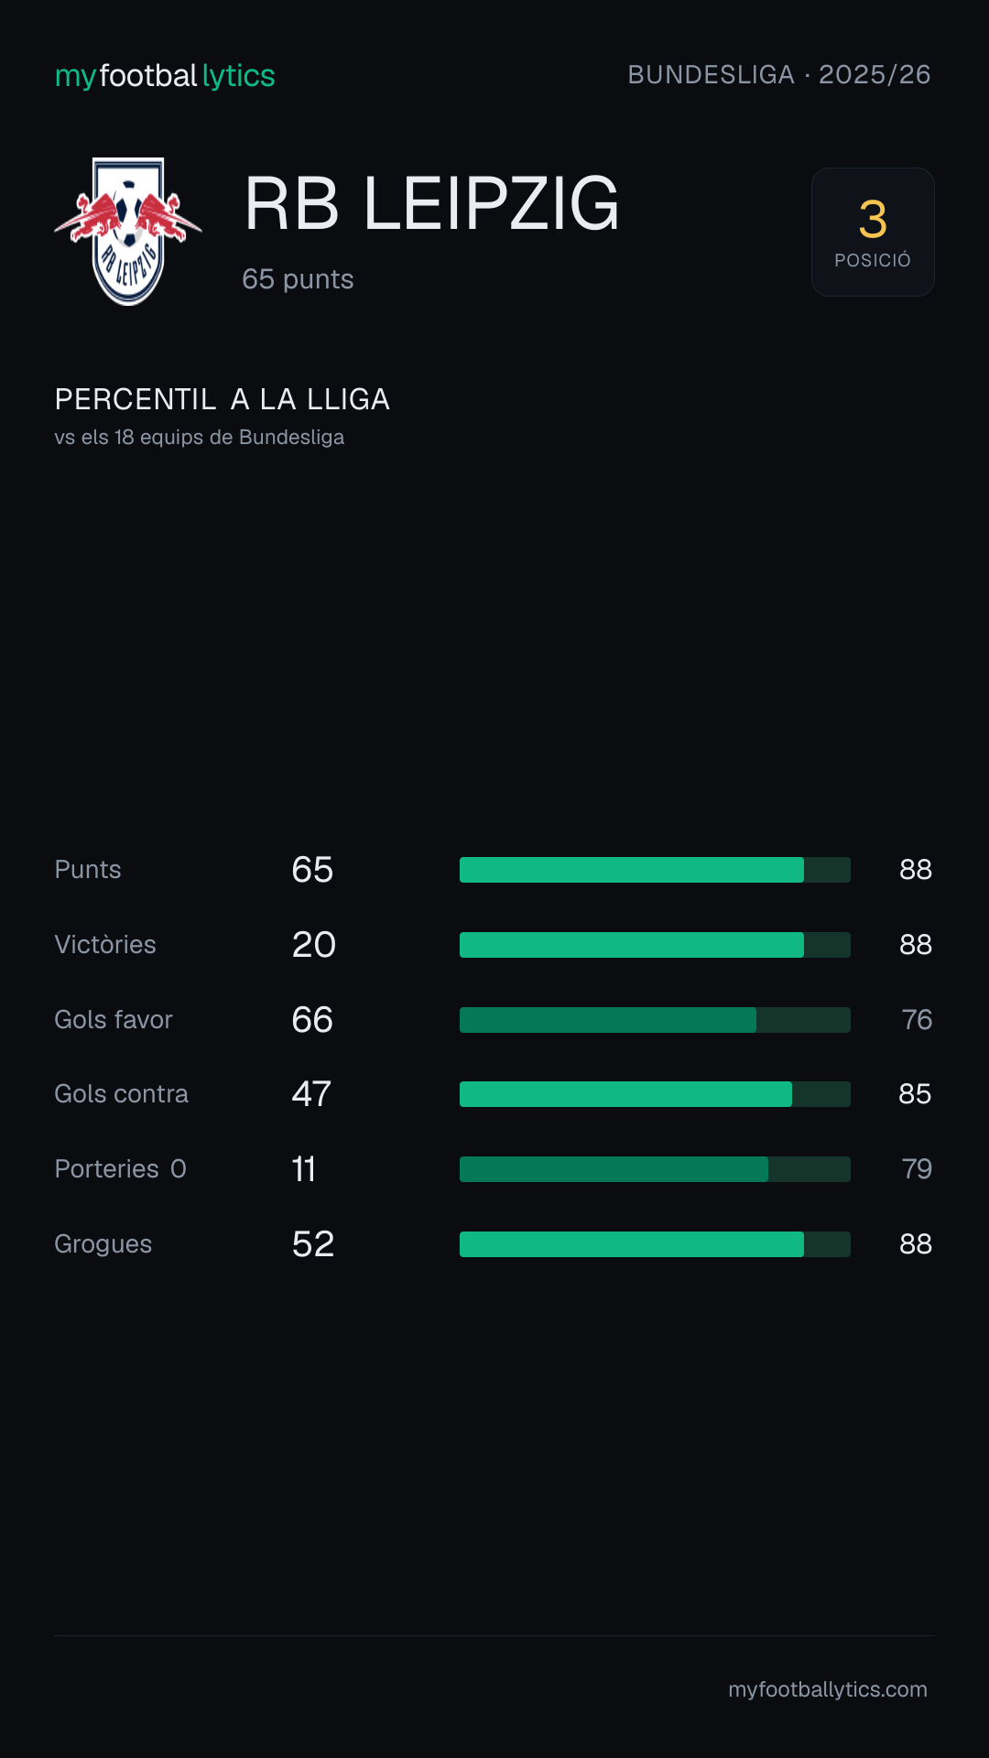
Task: Click the Gols favor percentile bar
Action: (x=655, y=1020)
